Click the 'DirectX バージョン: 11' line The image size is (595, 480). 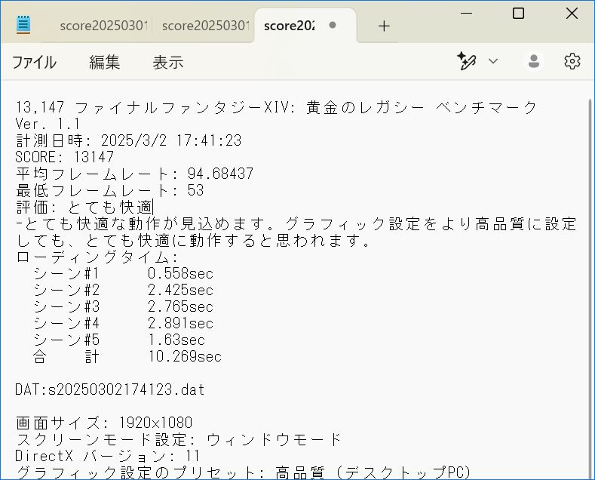click(x=107, y=456)
